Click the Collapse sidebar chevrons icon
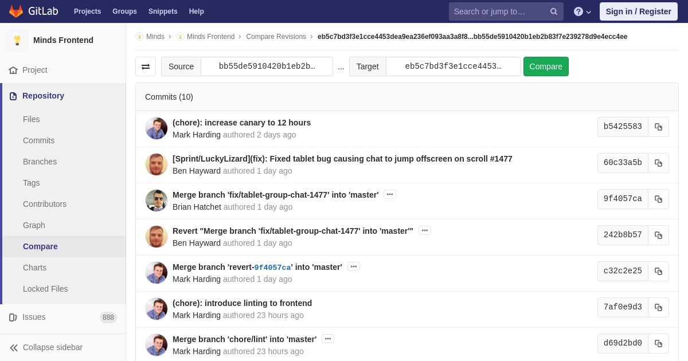This screenshot has width=688, height=361. click(x=14, y=348)
